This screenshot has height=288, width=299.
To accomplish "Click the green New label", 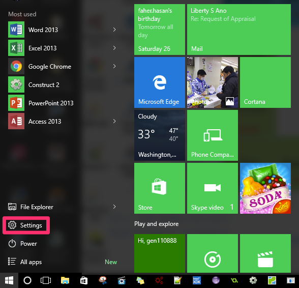I will [111, 262].
